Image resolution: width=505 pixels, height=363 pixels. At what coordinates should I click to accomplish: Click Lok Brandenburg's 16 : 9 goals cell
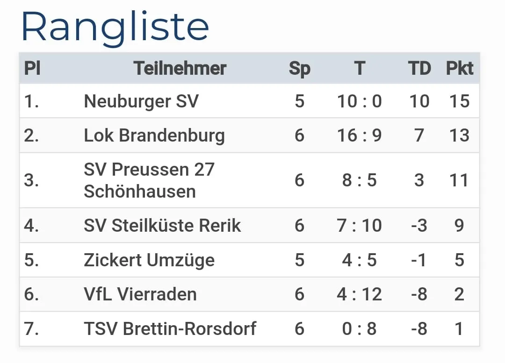click(x=359, y=135)
